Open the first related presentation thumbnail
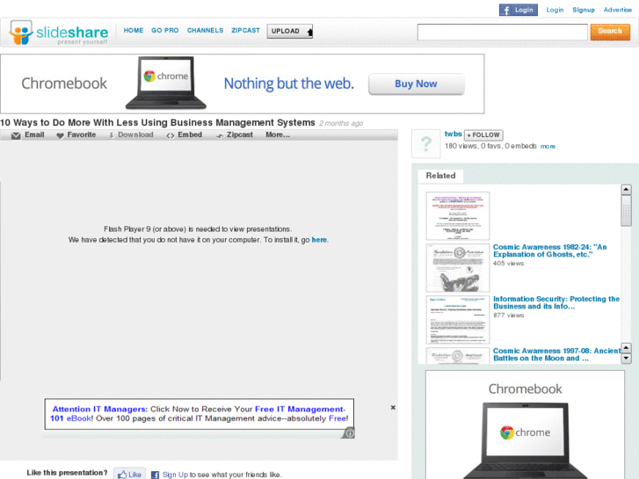639x479 pixels. [458, 215]
